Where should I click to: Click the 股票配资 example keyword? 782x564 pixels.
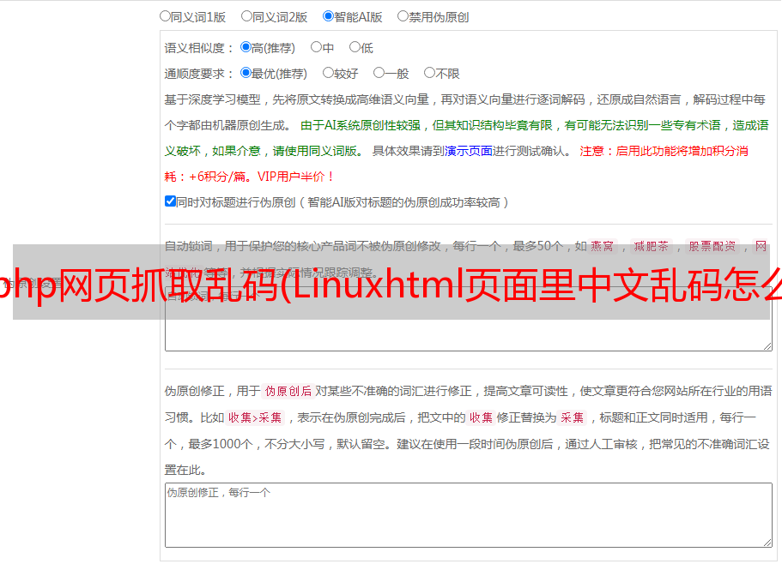click(712, 246)
